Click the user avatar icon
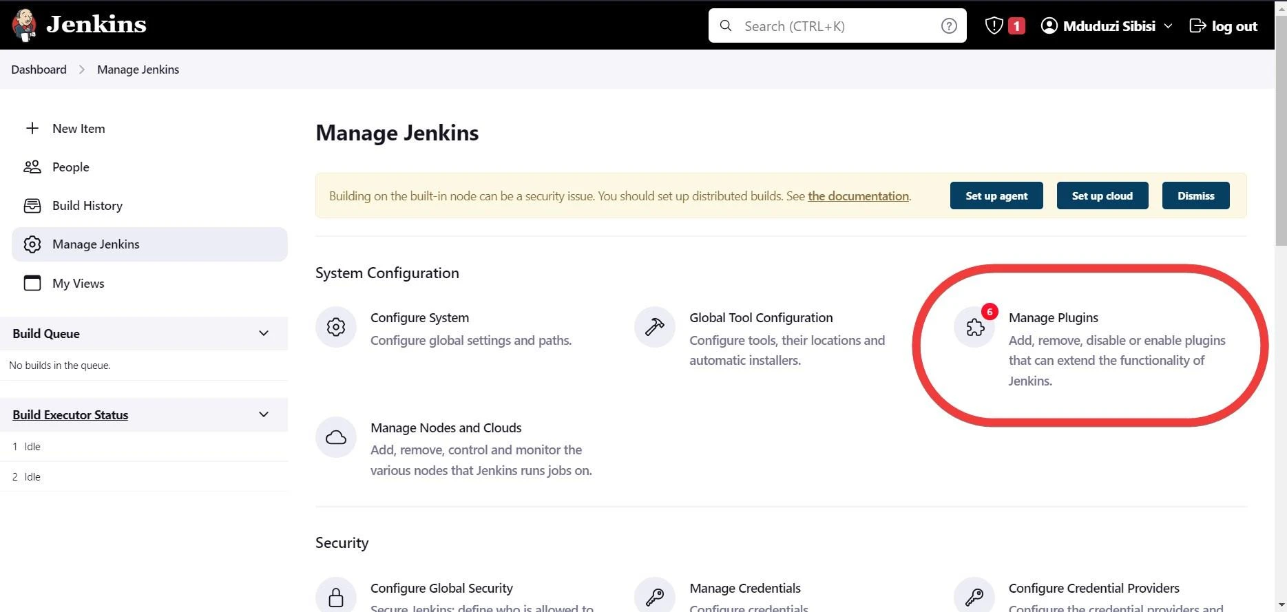The width and height of the screenshot is (1287, 612). 1049,26
